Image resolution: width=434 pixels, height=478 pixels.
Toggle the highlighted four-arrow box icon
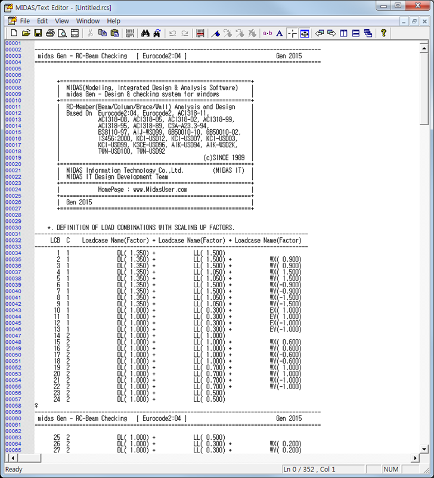305,33
